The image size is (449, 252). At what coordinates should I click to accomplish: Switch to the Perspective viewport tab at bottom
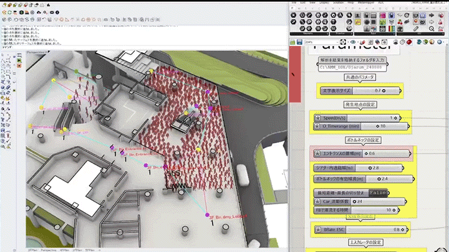(x=48, y=249)
